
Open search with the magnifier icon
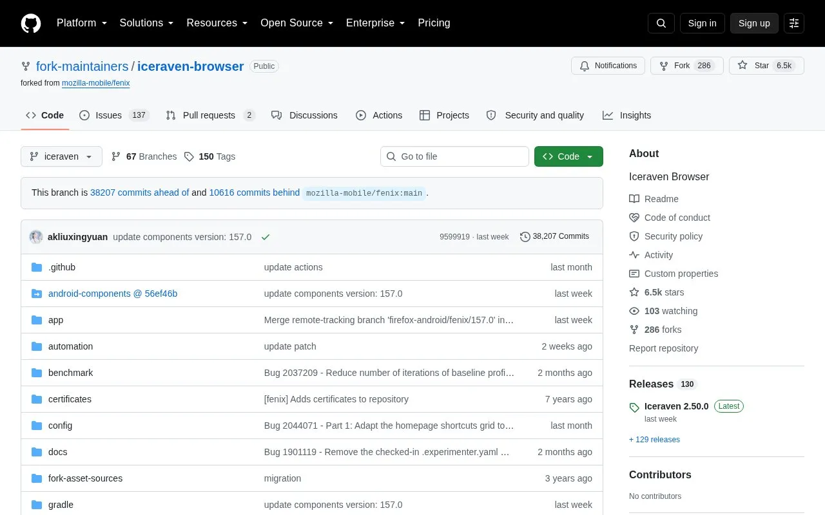click(661, 23)
